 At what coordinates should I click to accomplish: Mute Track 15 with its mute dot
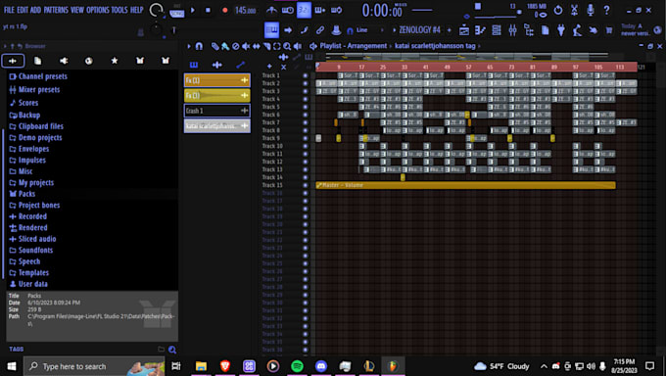tap(305, 185)
